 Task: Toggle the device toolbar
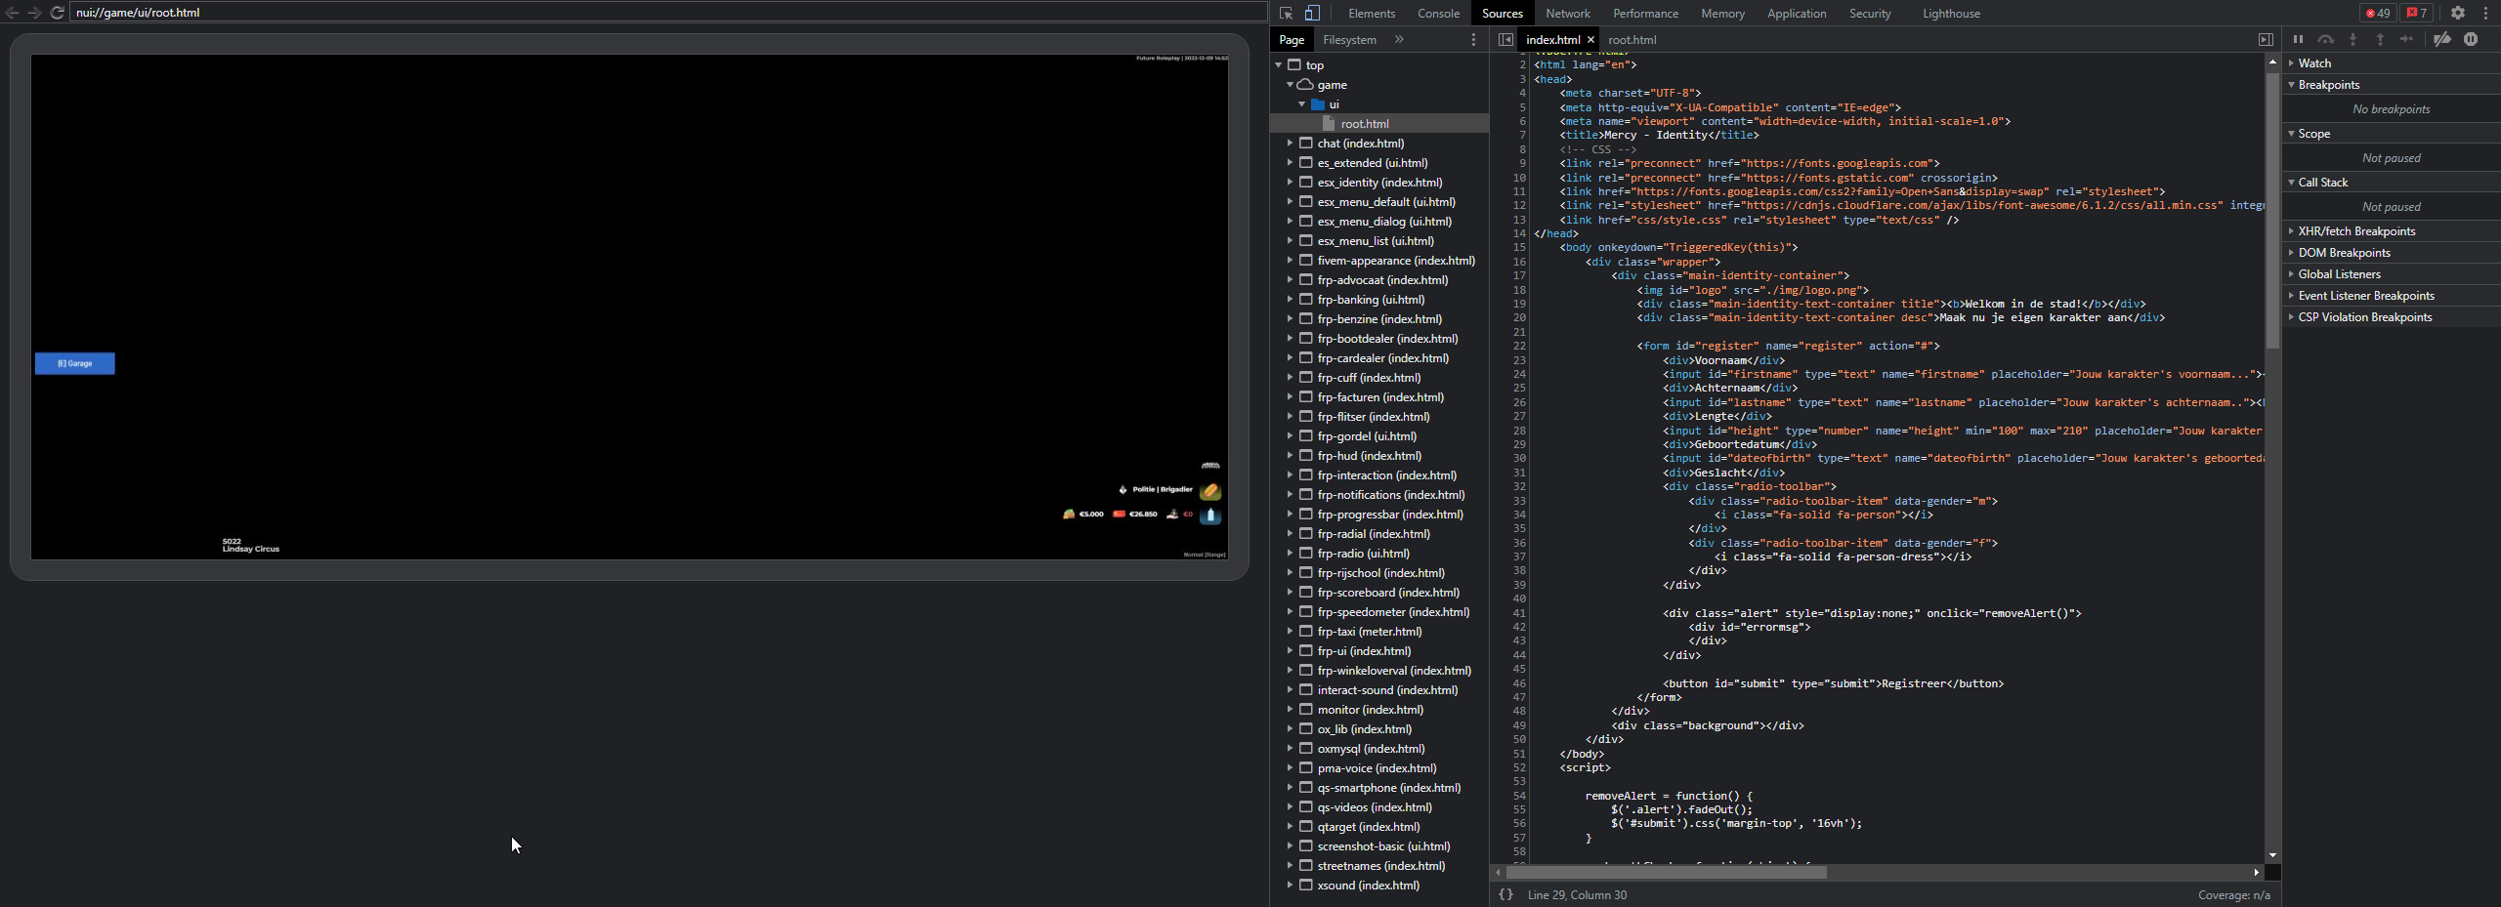click(1312, 14)
